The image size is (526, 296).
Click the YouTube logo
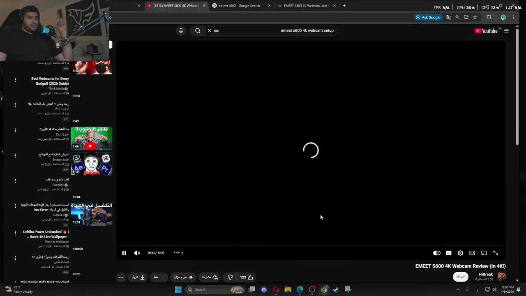click(x=486, y=30)
